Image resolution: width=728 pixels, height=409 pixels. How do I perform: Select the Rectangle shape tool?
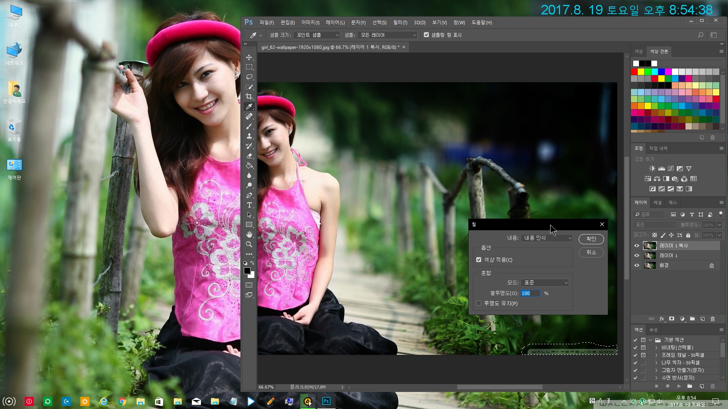coord(249,225)
